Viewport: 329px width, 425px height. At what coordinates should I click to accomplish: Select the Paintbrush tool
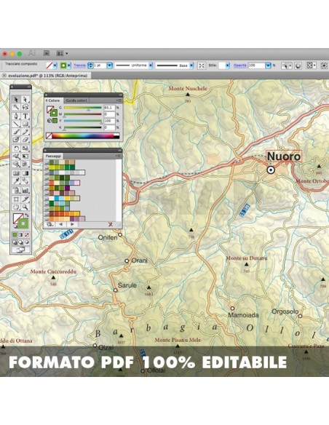tap(16, 132)
